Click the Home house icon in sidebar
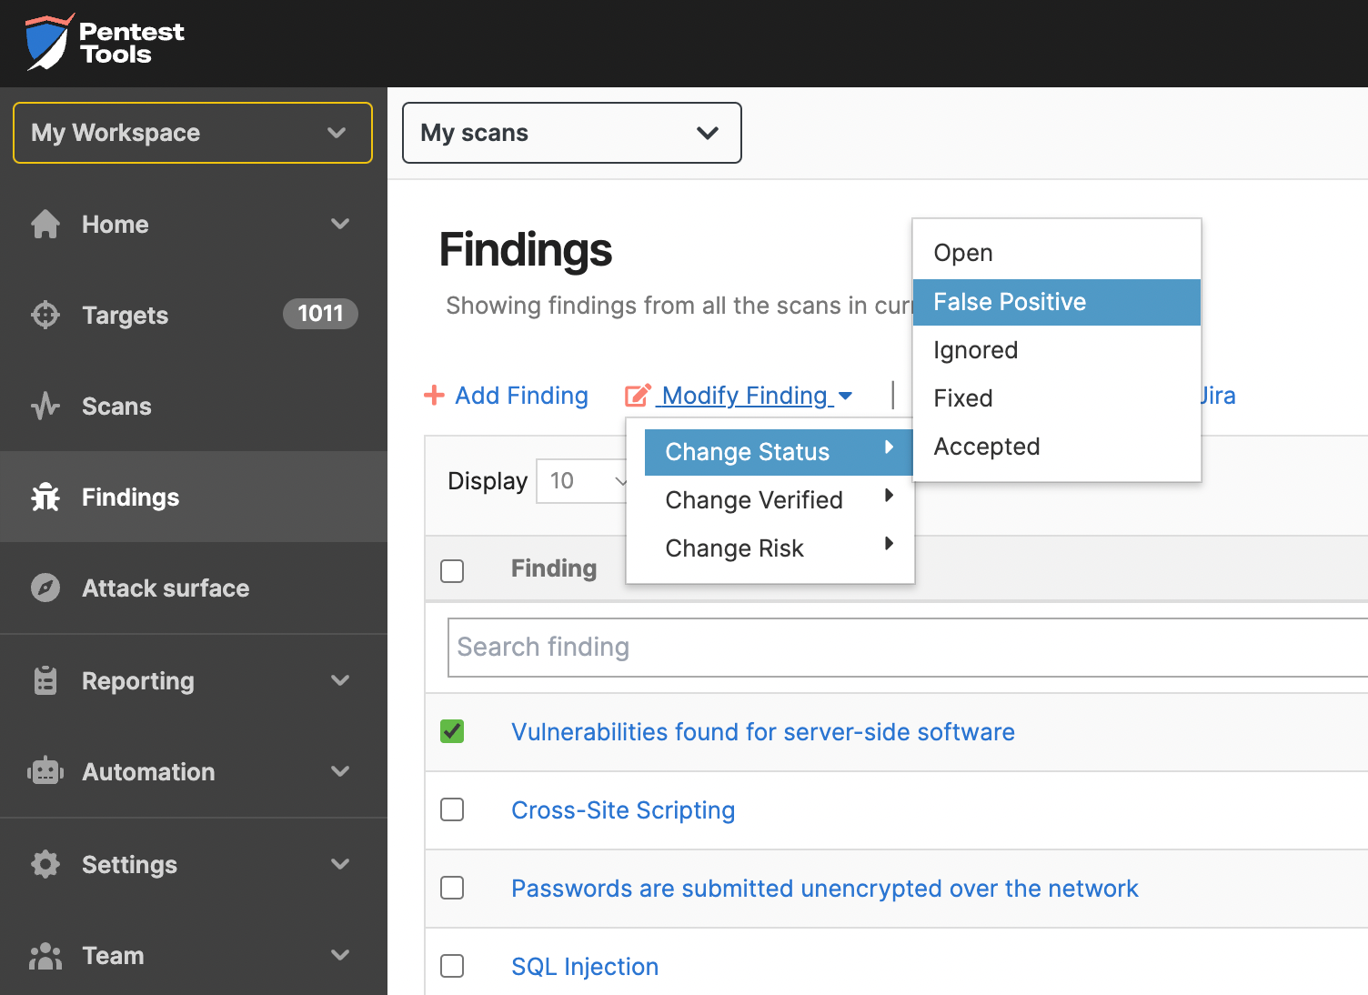Screen dimensions: 1368x995 pyautogui.click(x=45, y=224)
